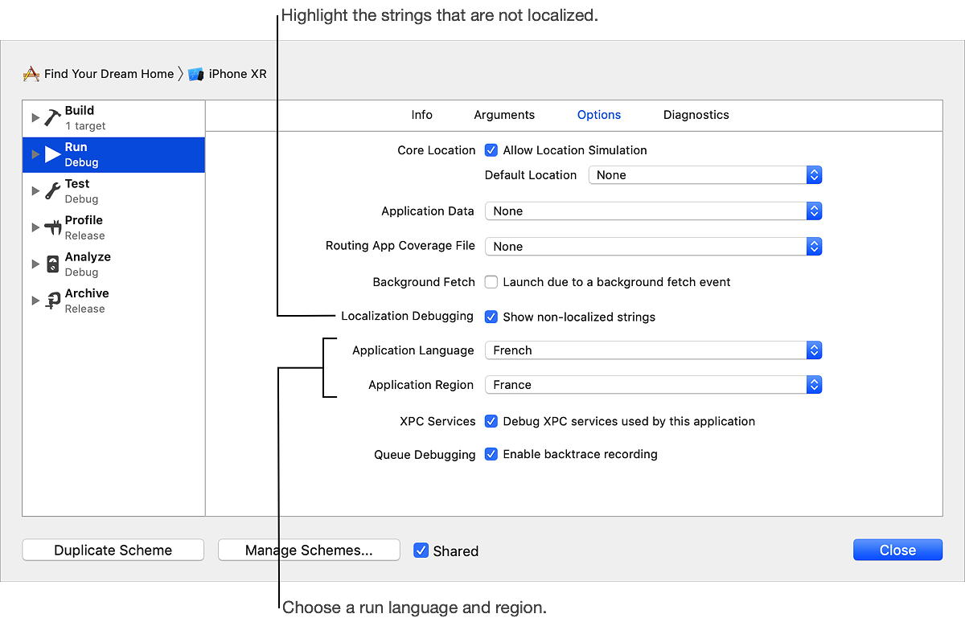Select the Archive action row label
This screenshot has height=622, width=965.
[x=87, y=293]
